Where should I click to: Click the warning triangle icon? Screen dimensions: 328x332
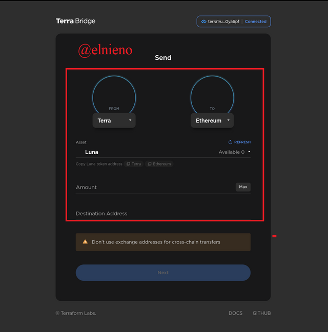[85, 242]
